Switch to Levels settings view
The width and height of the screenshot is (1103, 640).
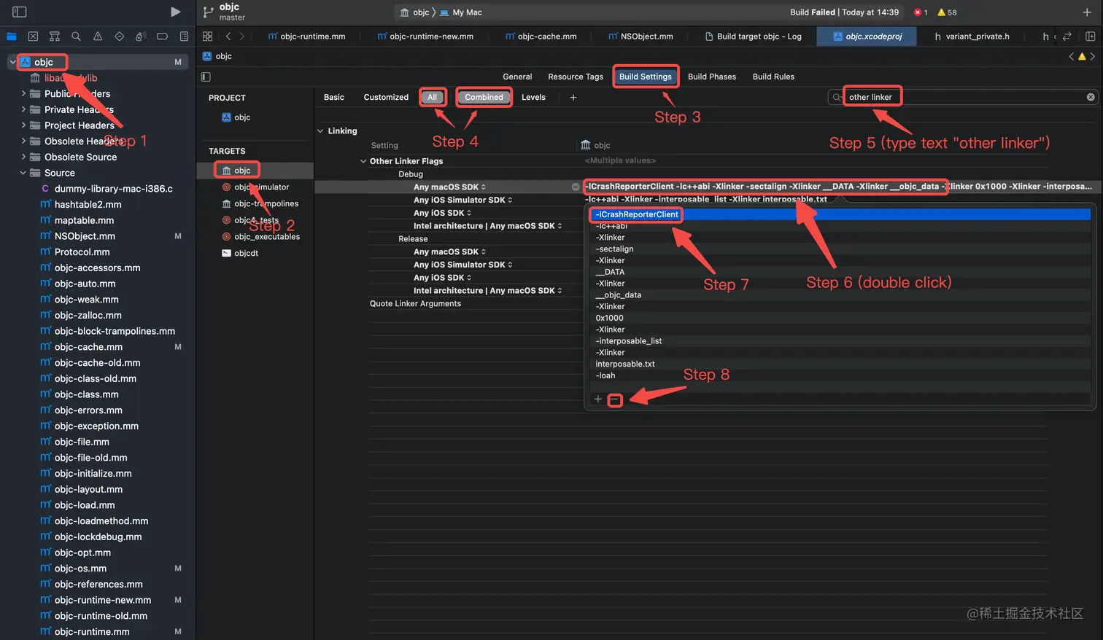[x=533, y=97]
